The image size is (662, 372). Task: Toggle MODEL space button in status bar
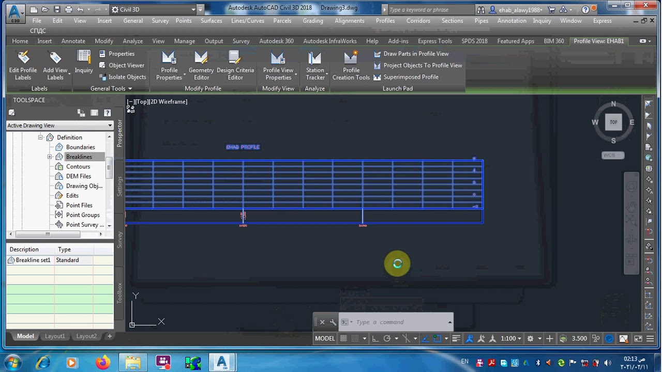[325, 338]
